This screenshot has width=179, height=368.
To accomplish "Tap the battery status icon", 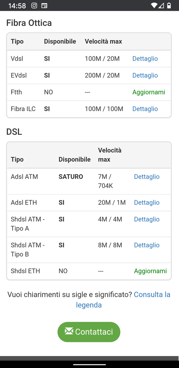I will pos(169,5).
